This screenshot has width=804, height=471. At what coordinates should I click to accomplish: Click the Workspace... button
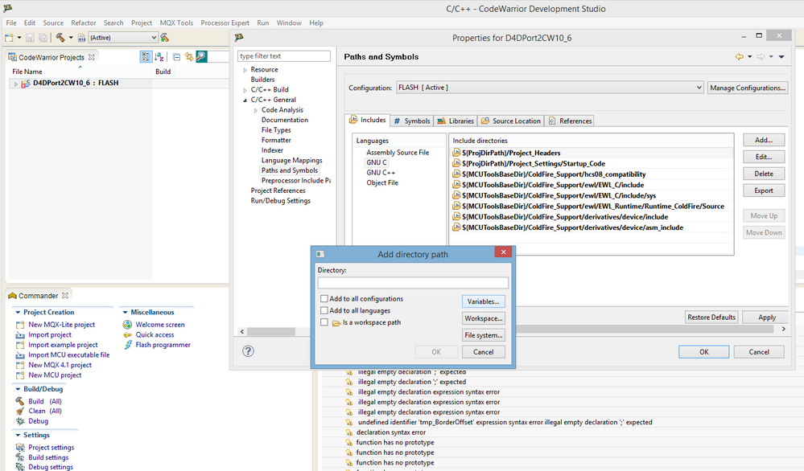click(x=483, y=318)
